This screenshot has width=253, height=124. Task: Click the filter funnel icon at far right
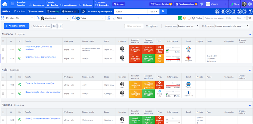[x=249, y=18]
